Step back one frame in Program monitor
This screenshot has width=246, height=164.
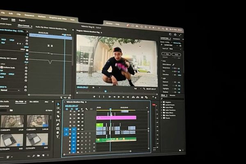coord(114,97)
